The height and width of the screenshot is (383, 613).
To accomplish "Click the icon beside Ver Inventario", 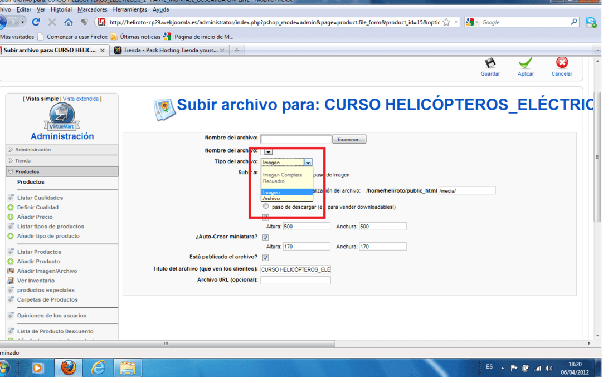I will [x=11, y=281].
